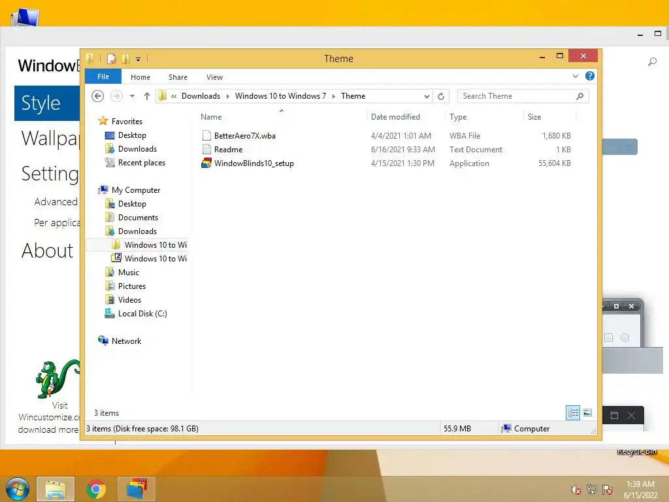Click Windows 10 to Windows 7 breadcrumb
Screen dimensions: 669x502
(x=280, y=96)
